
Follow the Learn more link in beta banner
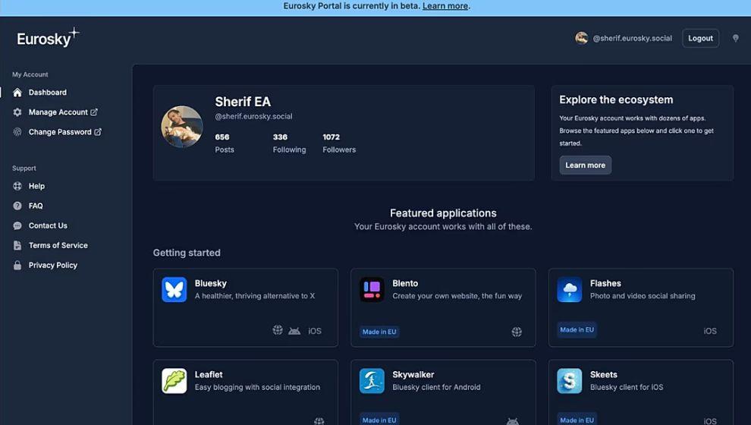445,6
